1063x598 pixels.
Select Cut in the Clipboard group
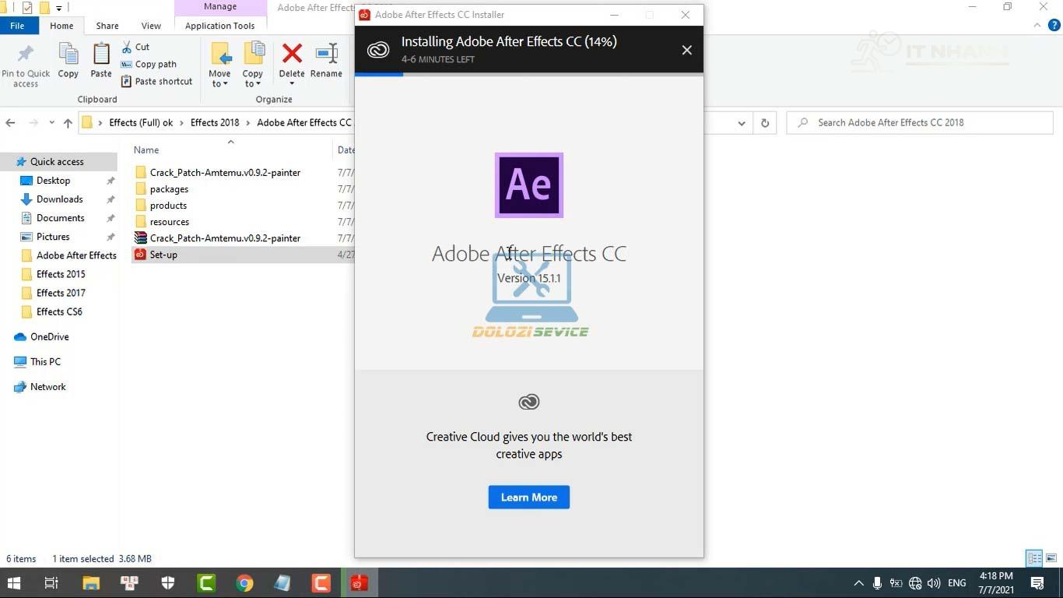[135, 47]
